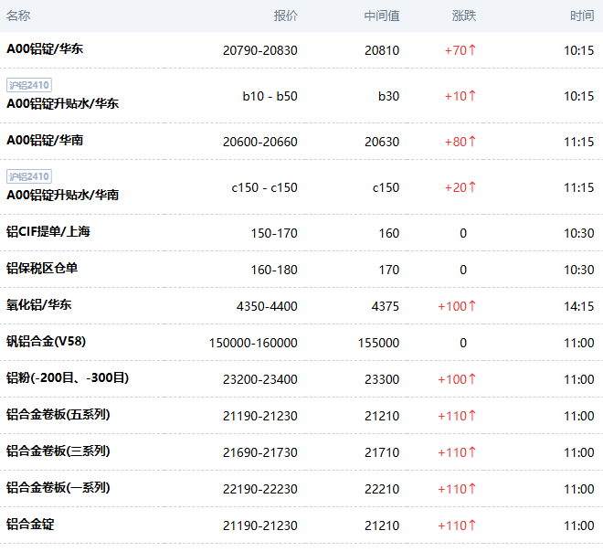Click the 11:15 time in A00铝锭/华南 row

(x=578, y=142)
